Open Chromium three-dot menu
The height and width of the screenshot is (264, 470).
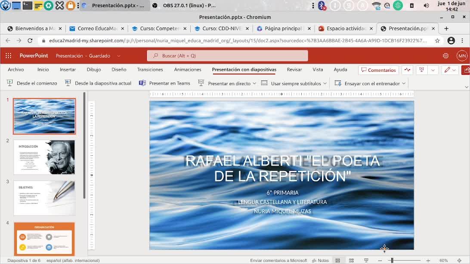pos(462,41)
